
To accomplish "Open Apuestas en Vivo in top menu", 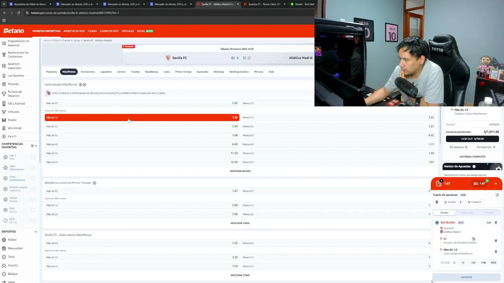I will click(x=74, y=31).
